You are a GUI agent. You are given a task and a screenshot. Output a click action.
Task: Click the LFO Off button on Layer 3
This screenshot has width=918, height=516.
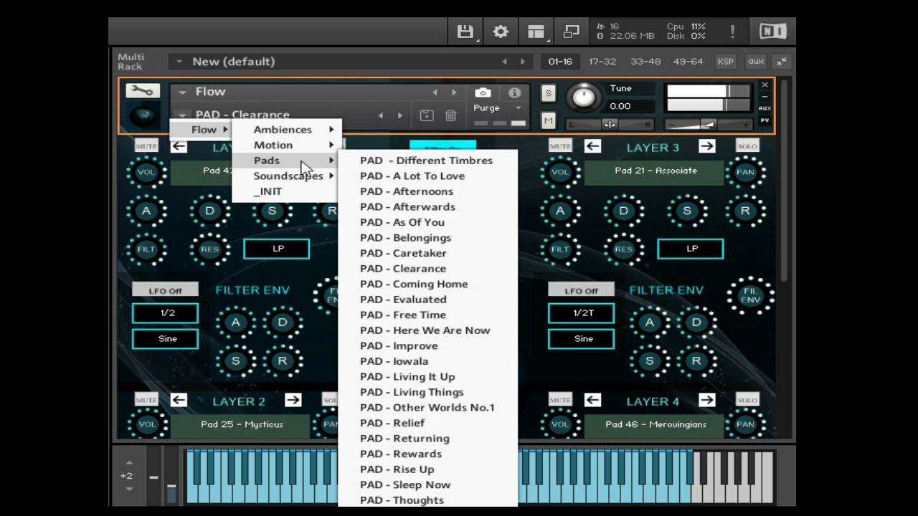[581, 290]
